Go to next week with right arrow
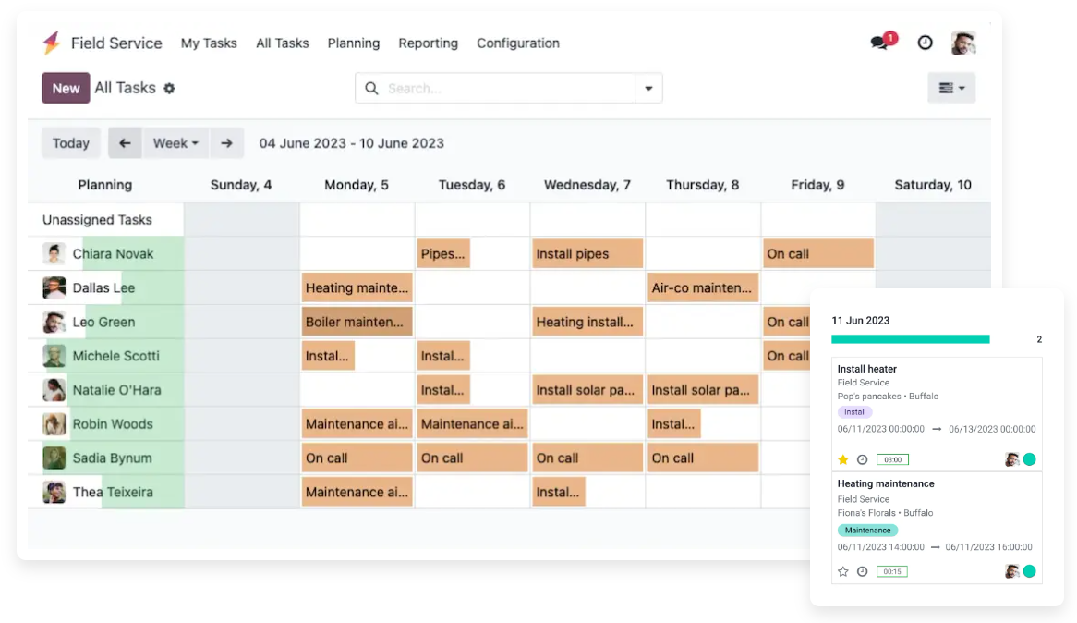The width and height of the screenshot is (1077, 623). pyautogui.click(x=226, y=143)
